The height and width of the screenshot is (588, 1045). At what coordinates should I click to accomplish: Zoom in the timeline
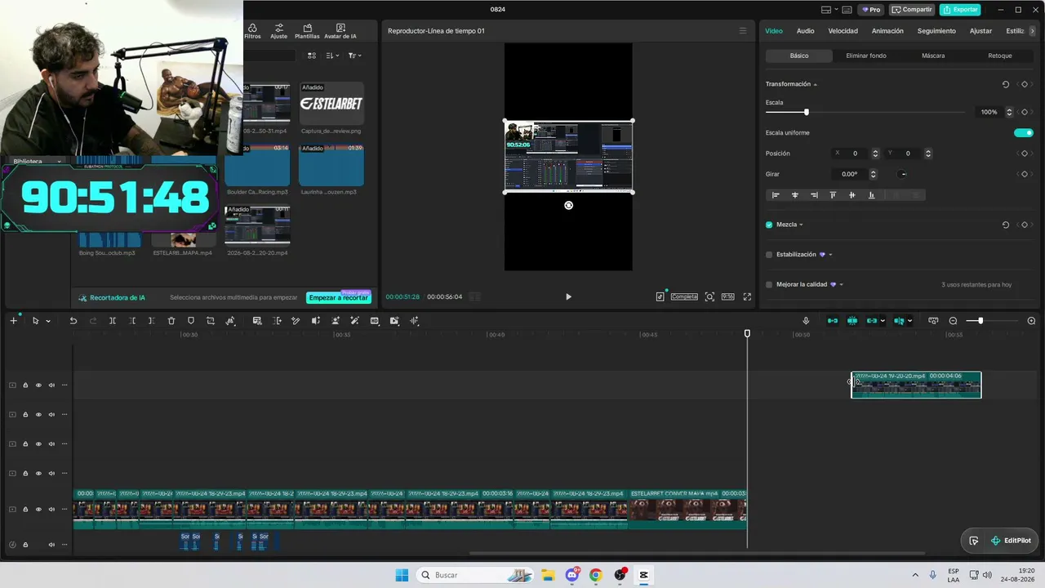tap(1031, 321)
